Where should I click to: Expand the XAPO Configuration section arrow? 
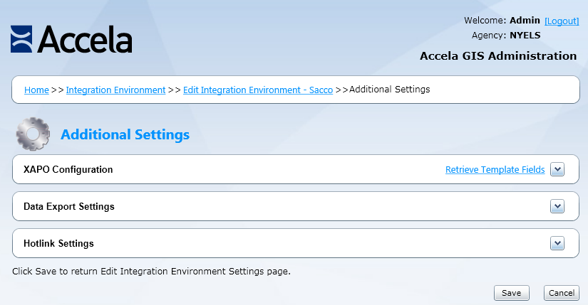point(557,170)
